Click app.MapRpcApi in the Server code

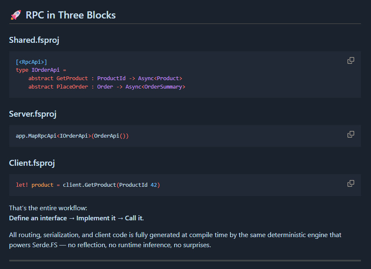[36, 136]
